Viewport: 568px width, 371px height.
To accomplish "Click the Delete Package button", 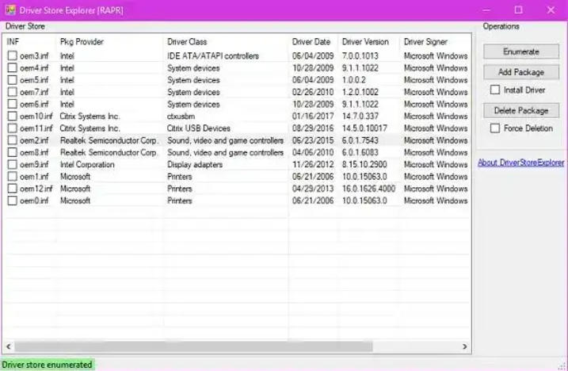I will point(520,110).
